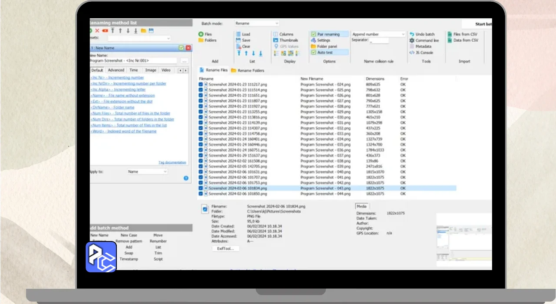The height and width of the screenshot is (304, 556).
Task: Click the green Add Files icon
Action: click(x=201, y=34)
